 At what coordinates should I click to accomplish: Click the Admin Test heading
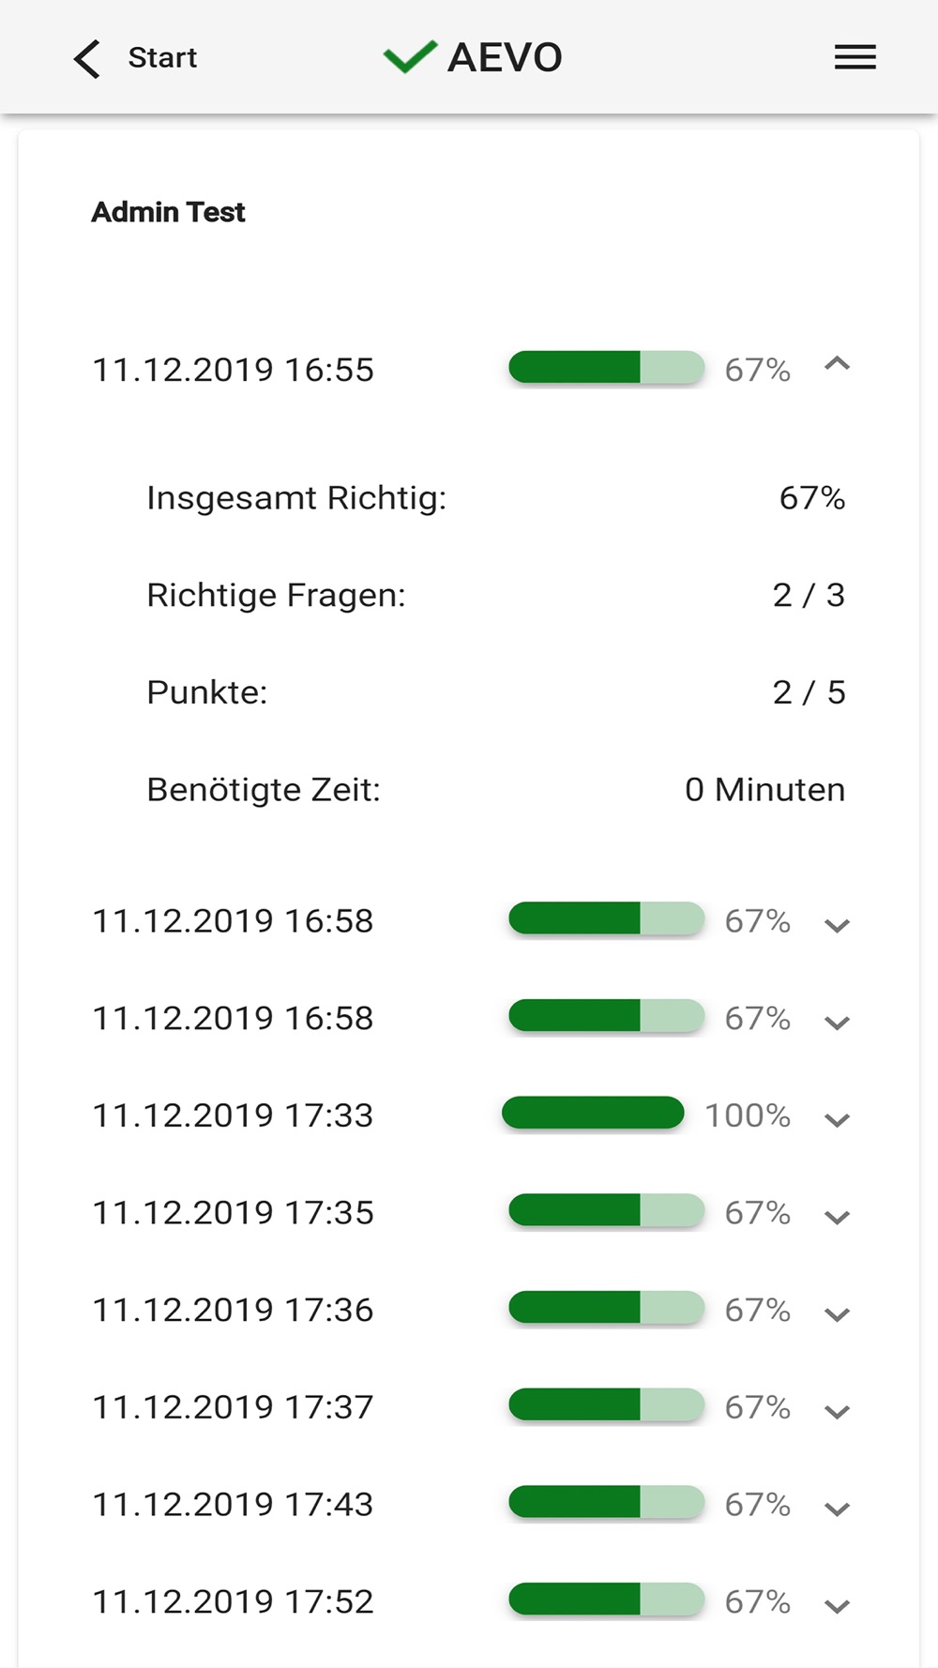(169, 212)
